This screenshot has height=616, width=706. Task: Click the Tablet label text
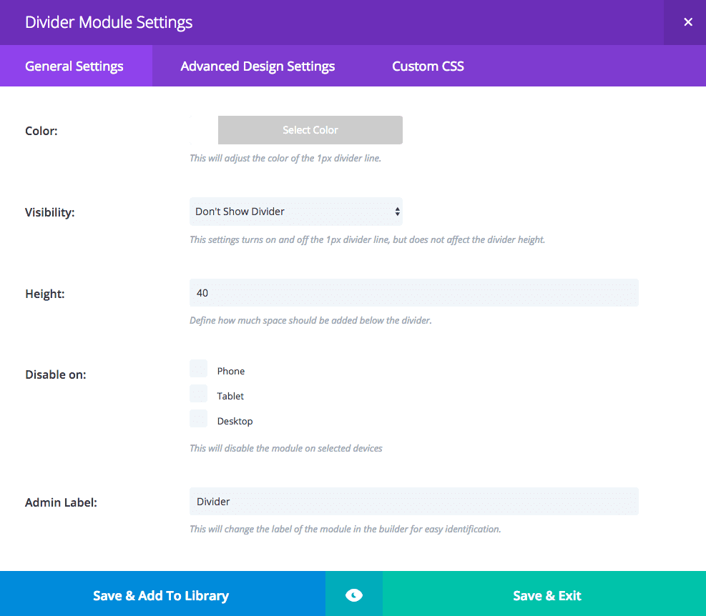(230, 397)
